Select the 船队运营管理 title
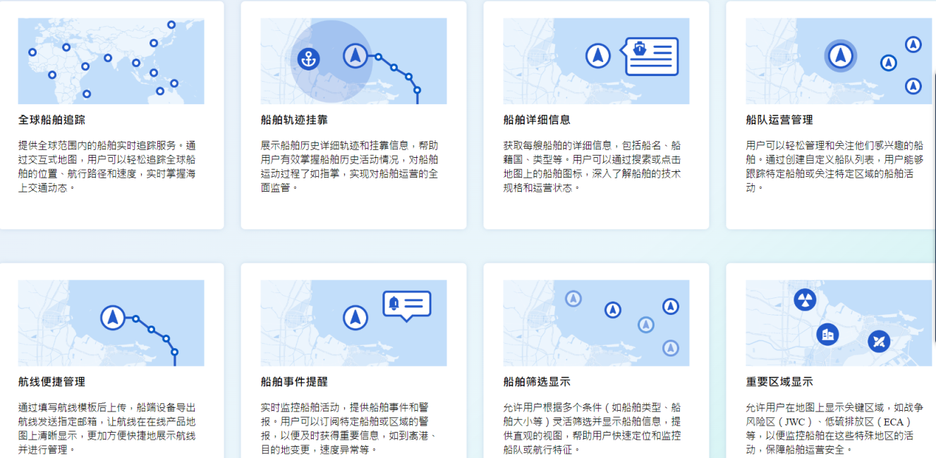The height and width of the screenshot is (458, 936). [x=779, y=120]
